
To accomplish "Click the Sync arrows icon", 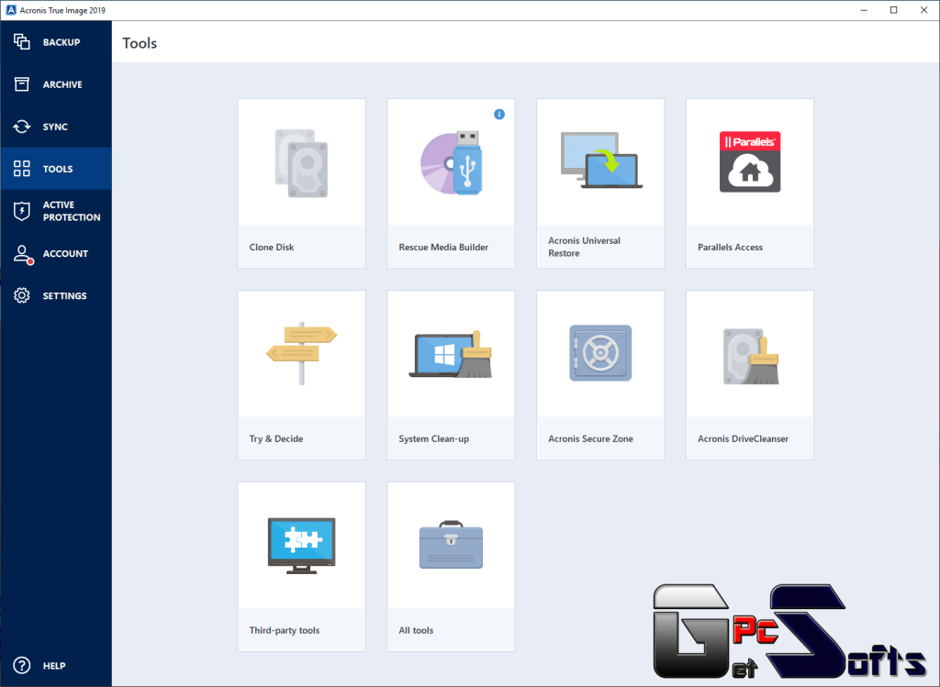I will 22,127.
